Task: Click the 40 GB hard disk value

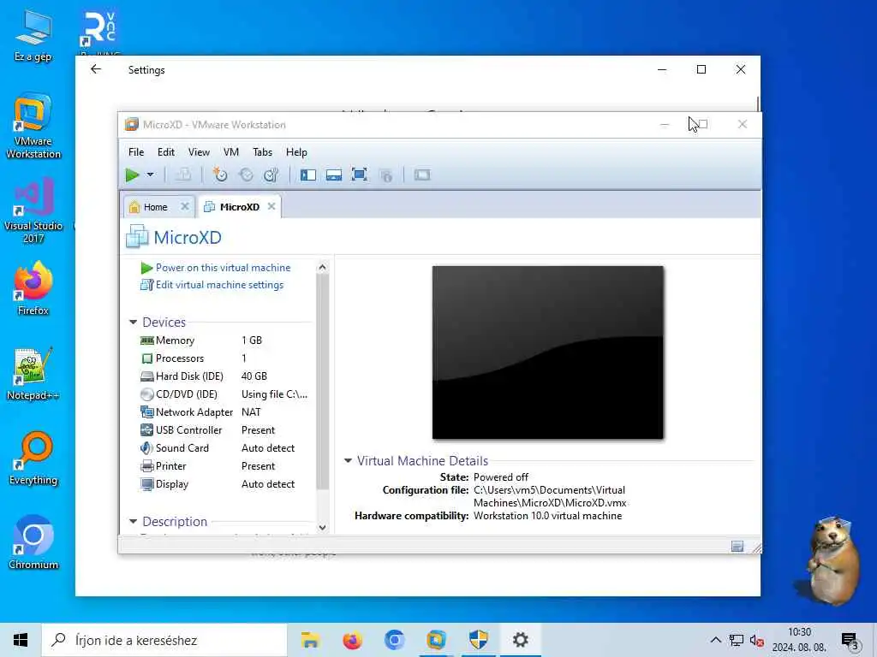Action: (254, 376)
